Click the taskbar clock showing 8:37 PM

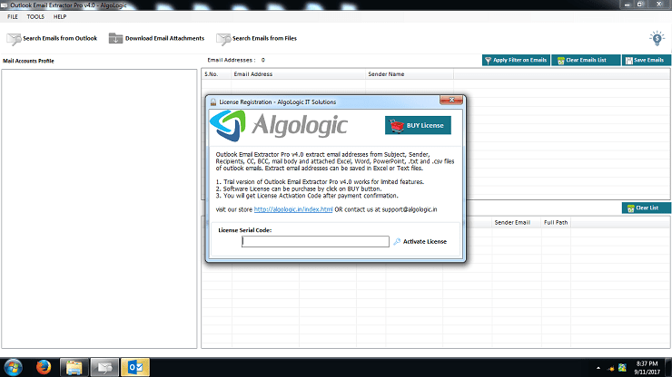point(647,368)
